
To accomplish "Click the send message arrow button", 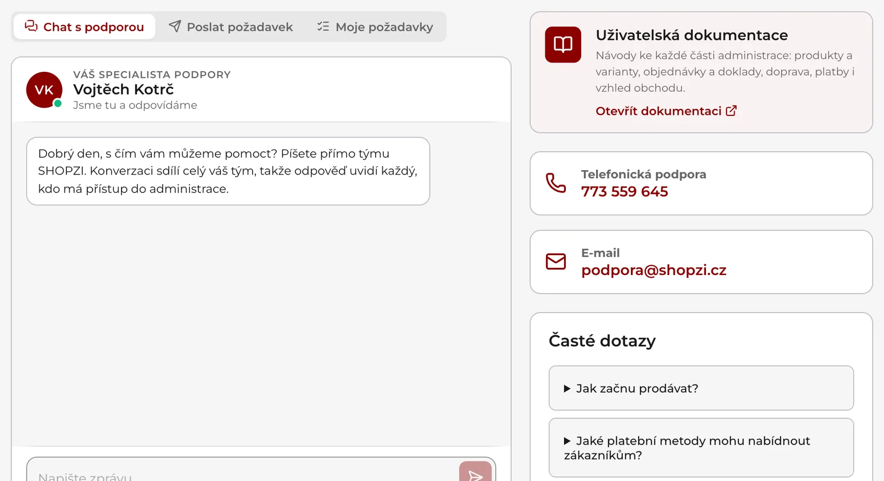I will pos(475,472).
